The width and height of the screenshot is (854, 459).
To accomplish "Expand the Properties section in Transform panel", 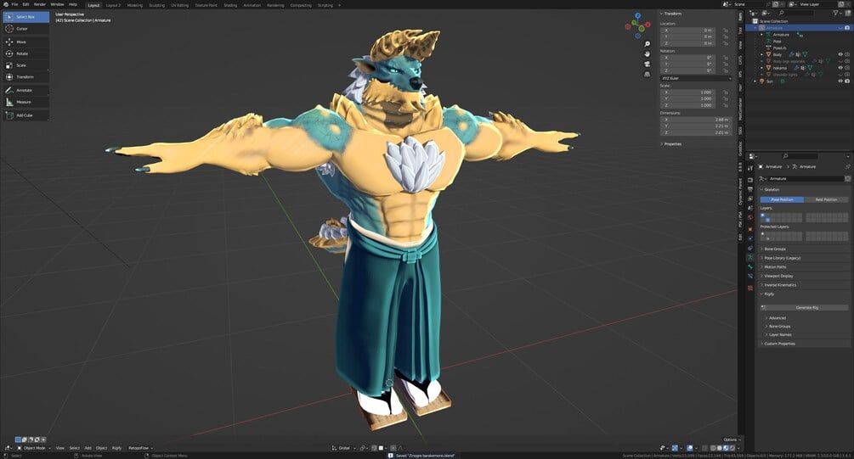I will click(672, 144).
